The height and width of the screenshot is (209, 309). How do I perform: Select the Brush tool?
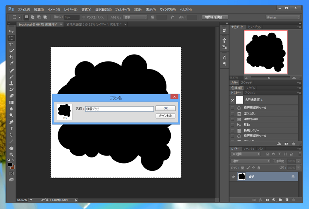(11, 77)
